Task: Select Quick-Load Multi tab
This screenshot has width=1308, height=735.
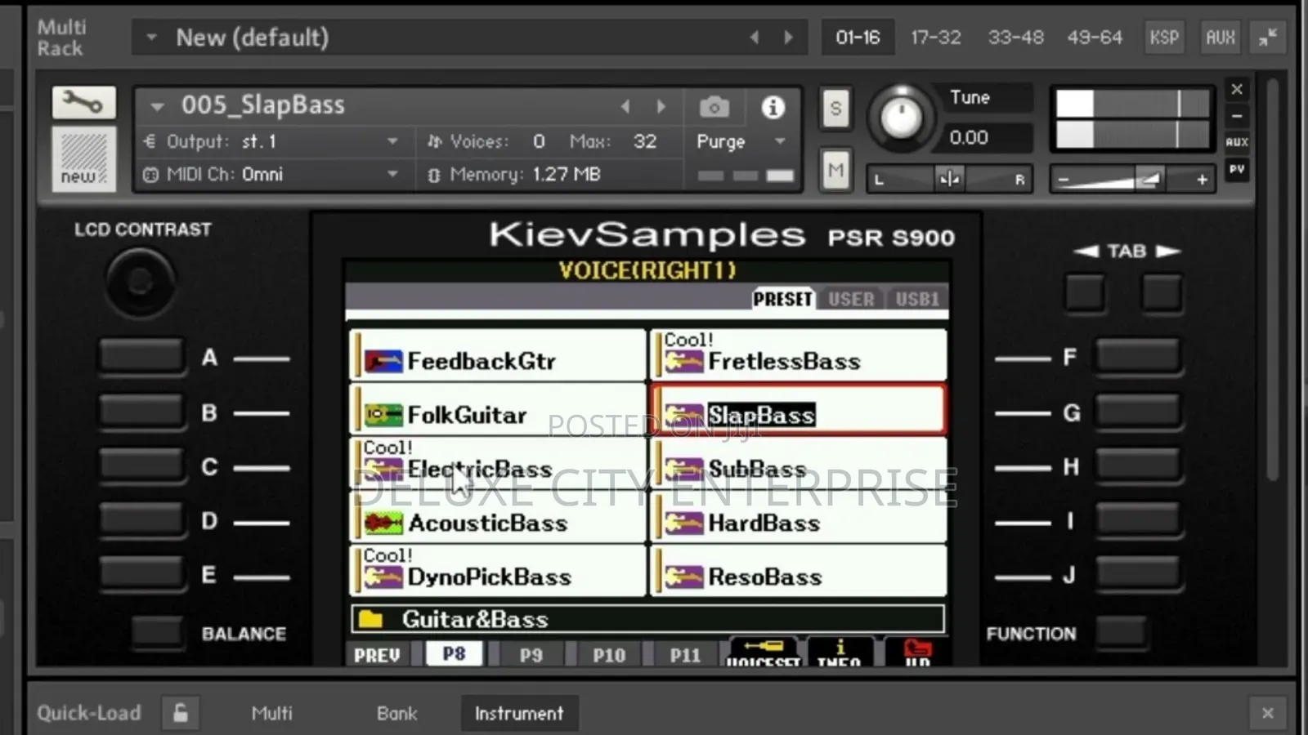Action: coord(272,713)
